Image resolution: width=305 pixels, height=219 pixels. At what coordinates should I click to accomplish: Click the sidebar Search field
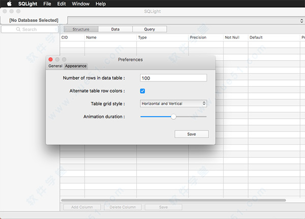pyautogui.click(x=30, y=29)
